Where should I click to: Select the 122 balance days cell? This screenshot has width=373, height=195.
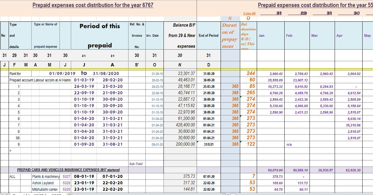click(x=251, y=144)
